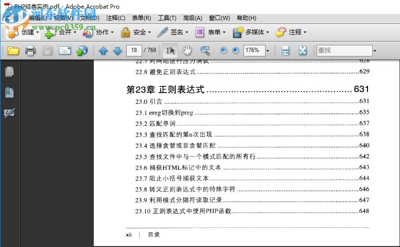Click the entry 23.9 利用模式分隔符读取记录
Image resolution: width=400 pixels, height=247 pixels.
click(x=178, y=200)
